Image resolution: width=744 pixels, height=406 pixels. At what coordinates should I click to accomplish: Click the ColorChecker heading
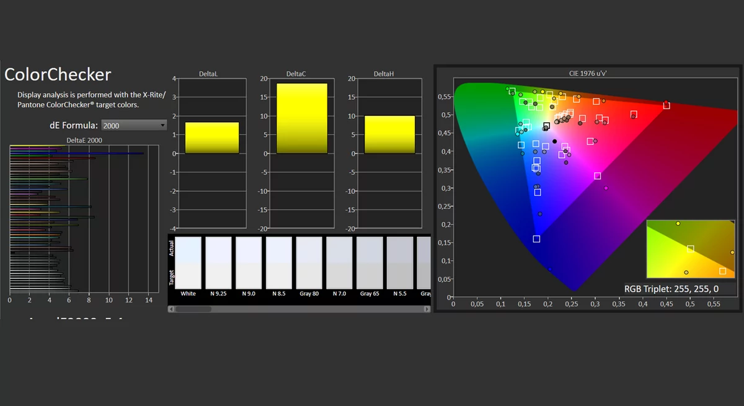click(58, 74)
